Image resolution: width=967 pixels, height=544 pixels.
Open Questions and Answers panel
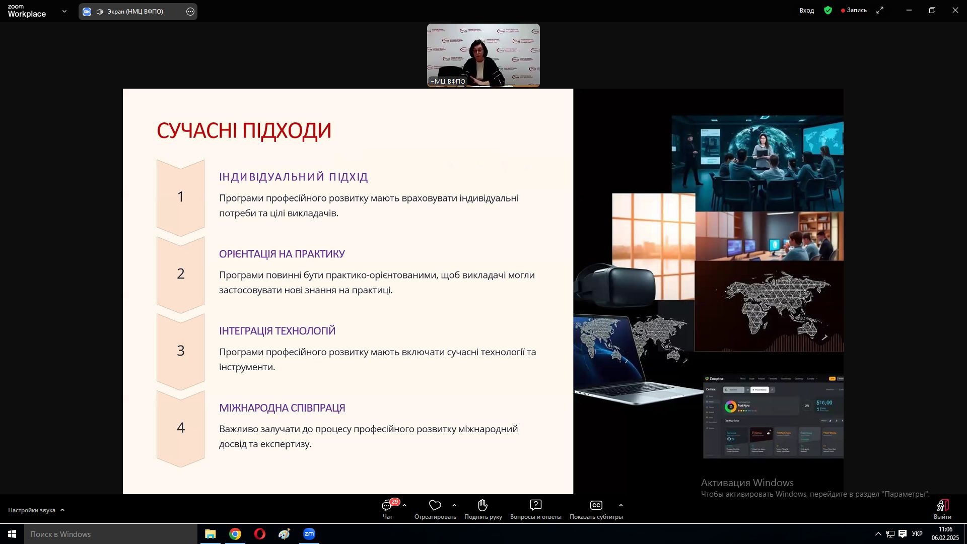535,505
